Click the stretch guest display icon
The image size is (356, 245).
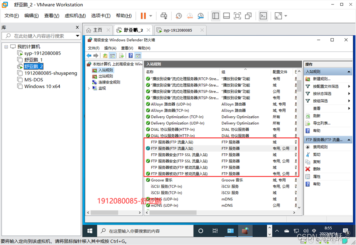click(x=278, y=16)
